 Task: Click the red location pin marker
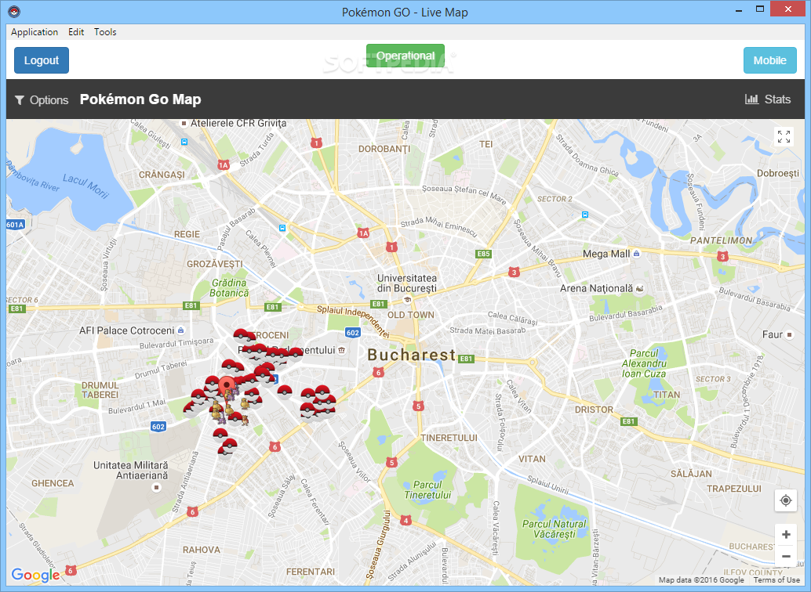pyautogui.click(x=226, y=386)
